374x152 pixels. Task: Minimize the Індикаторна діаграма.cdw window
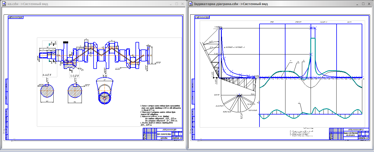click(x=357, y=4)
